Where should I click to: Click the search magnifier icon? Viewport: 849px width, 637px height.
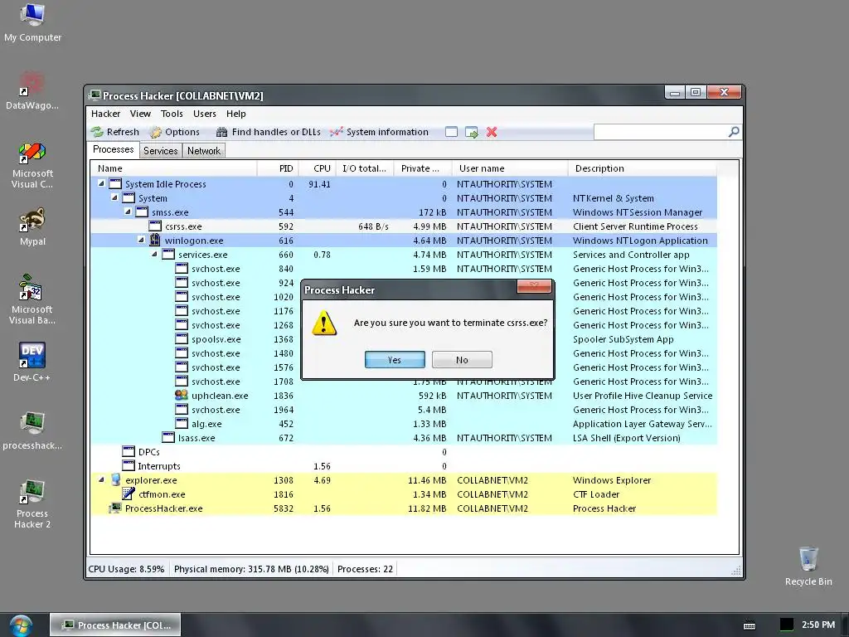(x=734, y=132)
